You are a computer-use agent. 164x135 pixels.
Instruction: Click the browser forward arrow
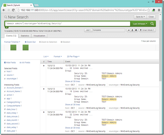pos(8,10)
